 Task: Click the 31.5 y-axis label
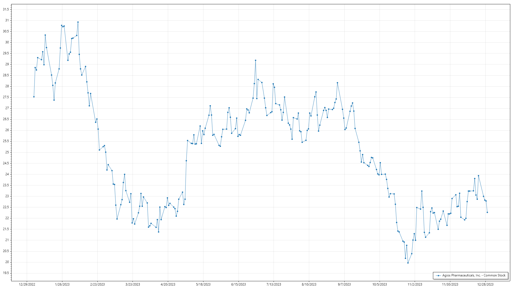tap(6, 9)
